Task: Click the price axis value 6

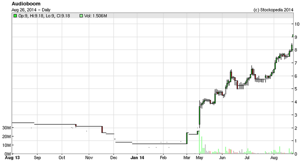Action: pos(296,76)
